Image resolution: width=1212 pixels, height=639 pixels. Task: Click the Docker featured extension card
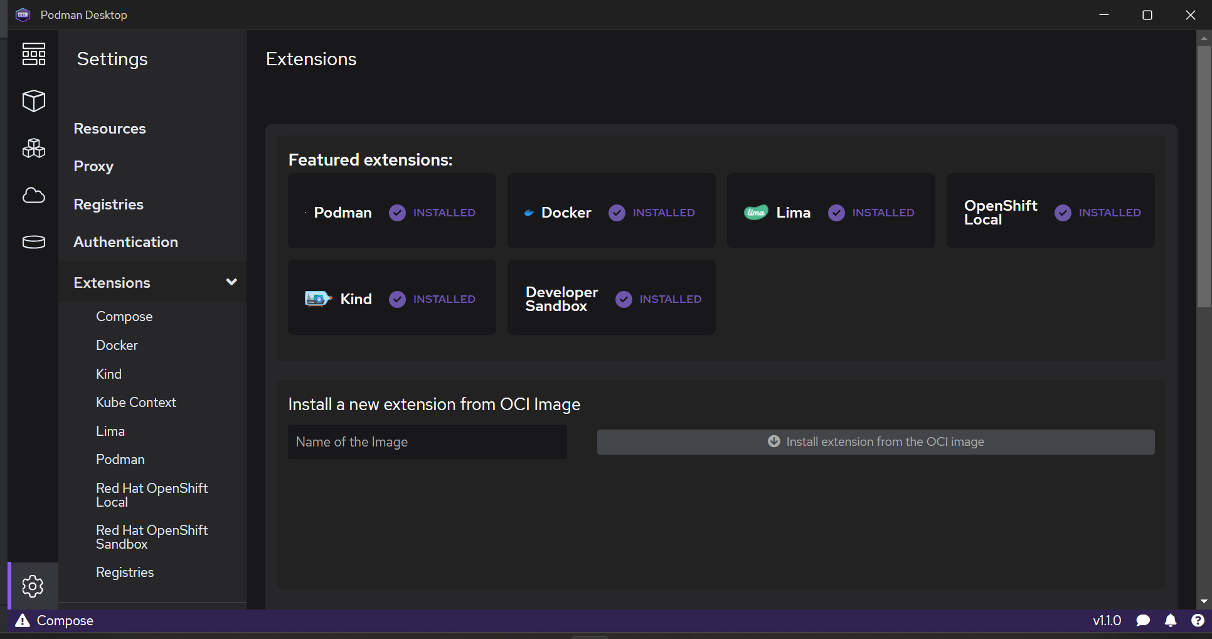pyautogui.click(x=612, y=211)
